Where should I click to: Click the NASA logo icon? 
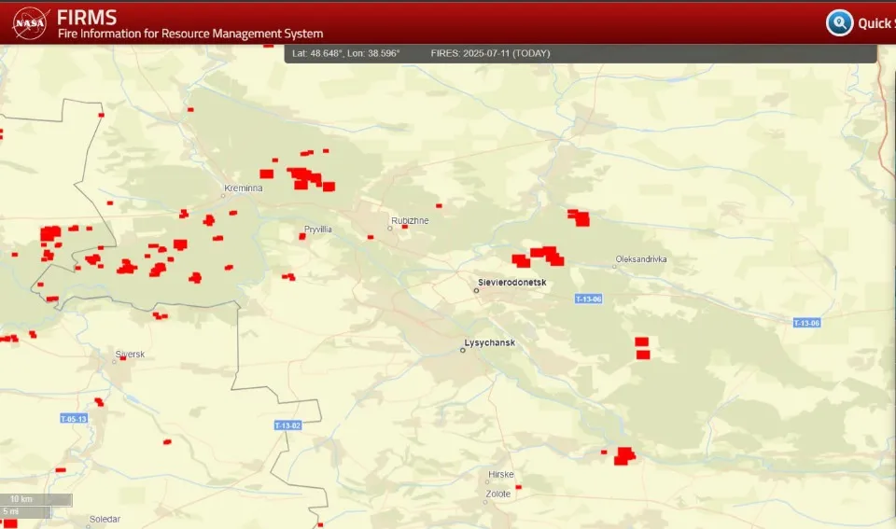coord(30,22)
